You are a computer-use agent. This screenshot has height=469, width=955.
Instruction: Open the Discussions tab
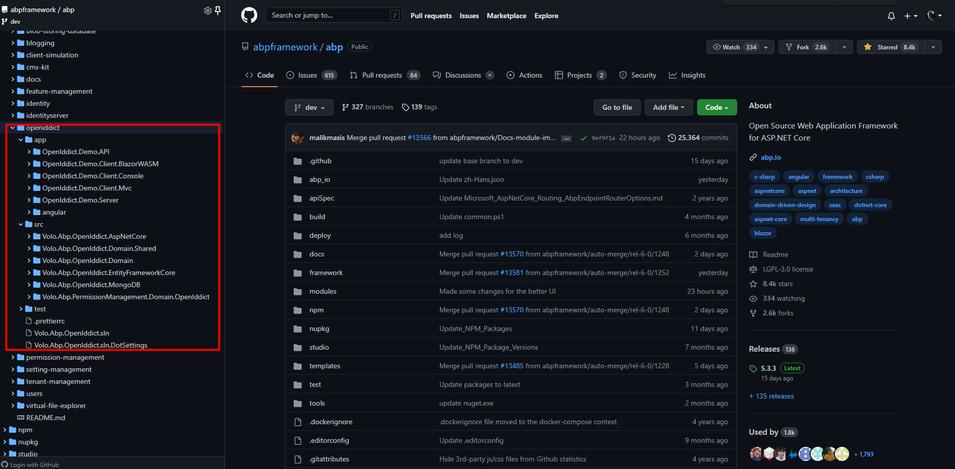pos(463,75)
